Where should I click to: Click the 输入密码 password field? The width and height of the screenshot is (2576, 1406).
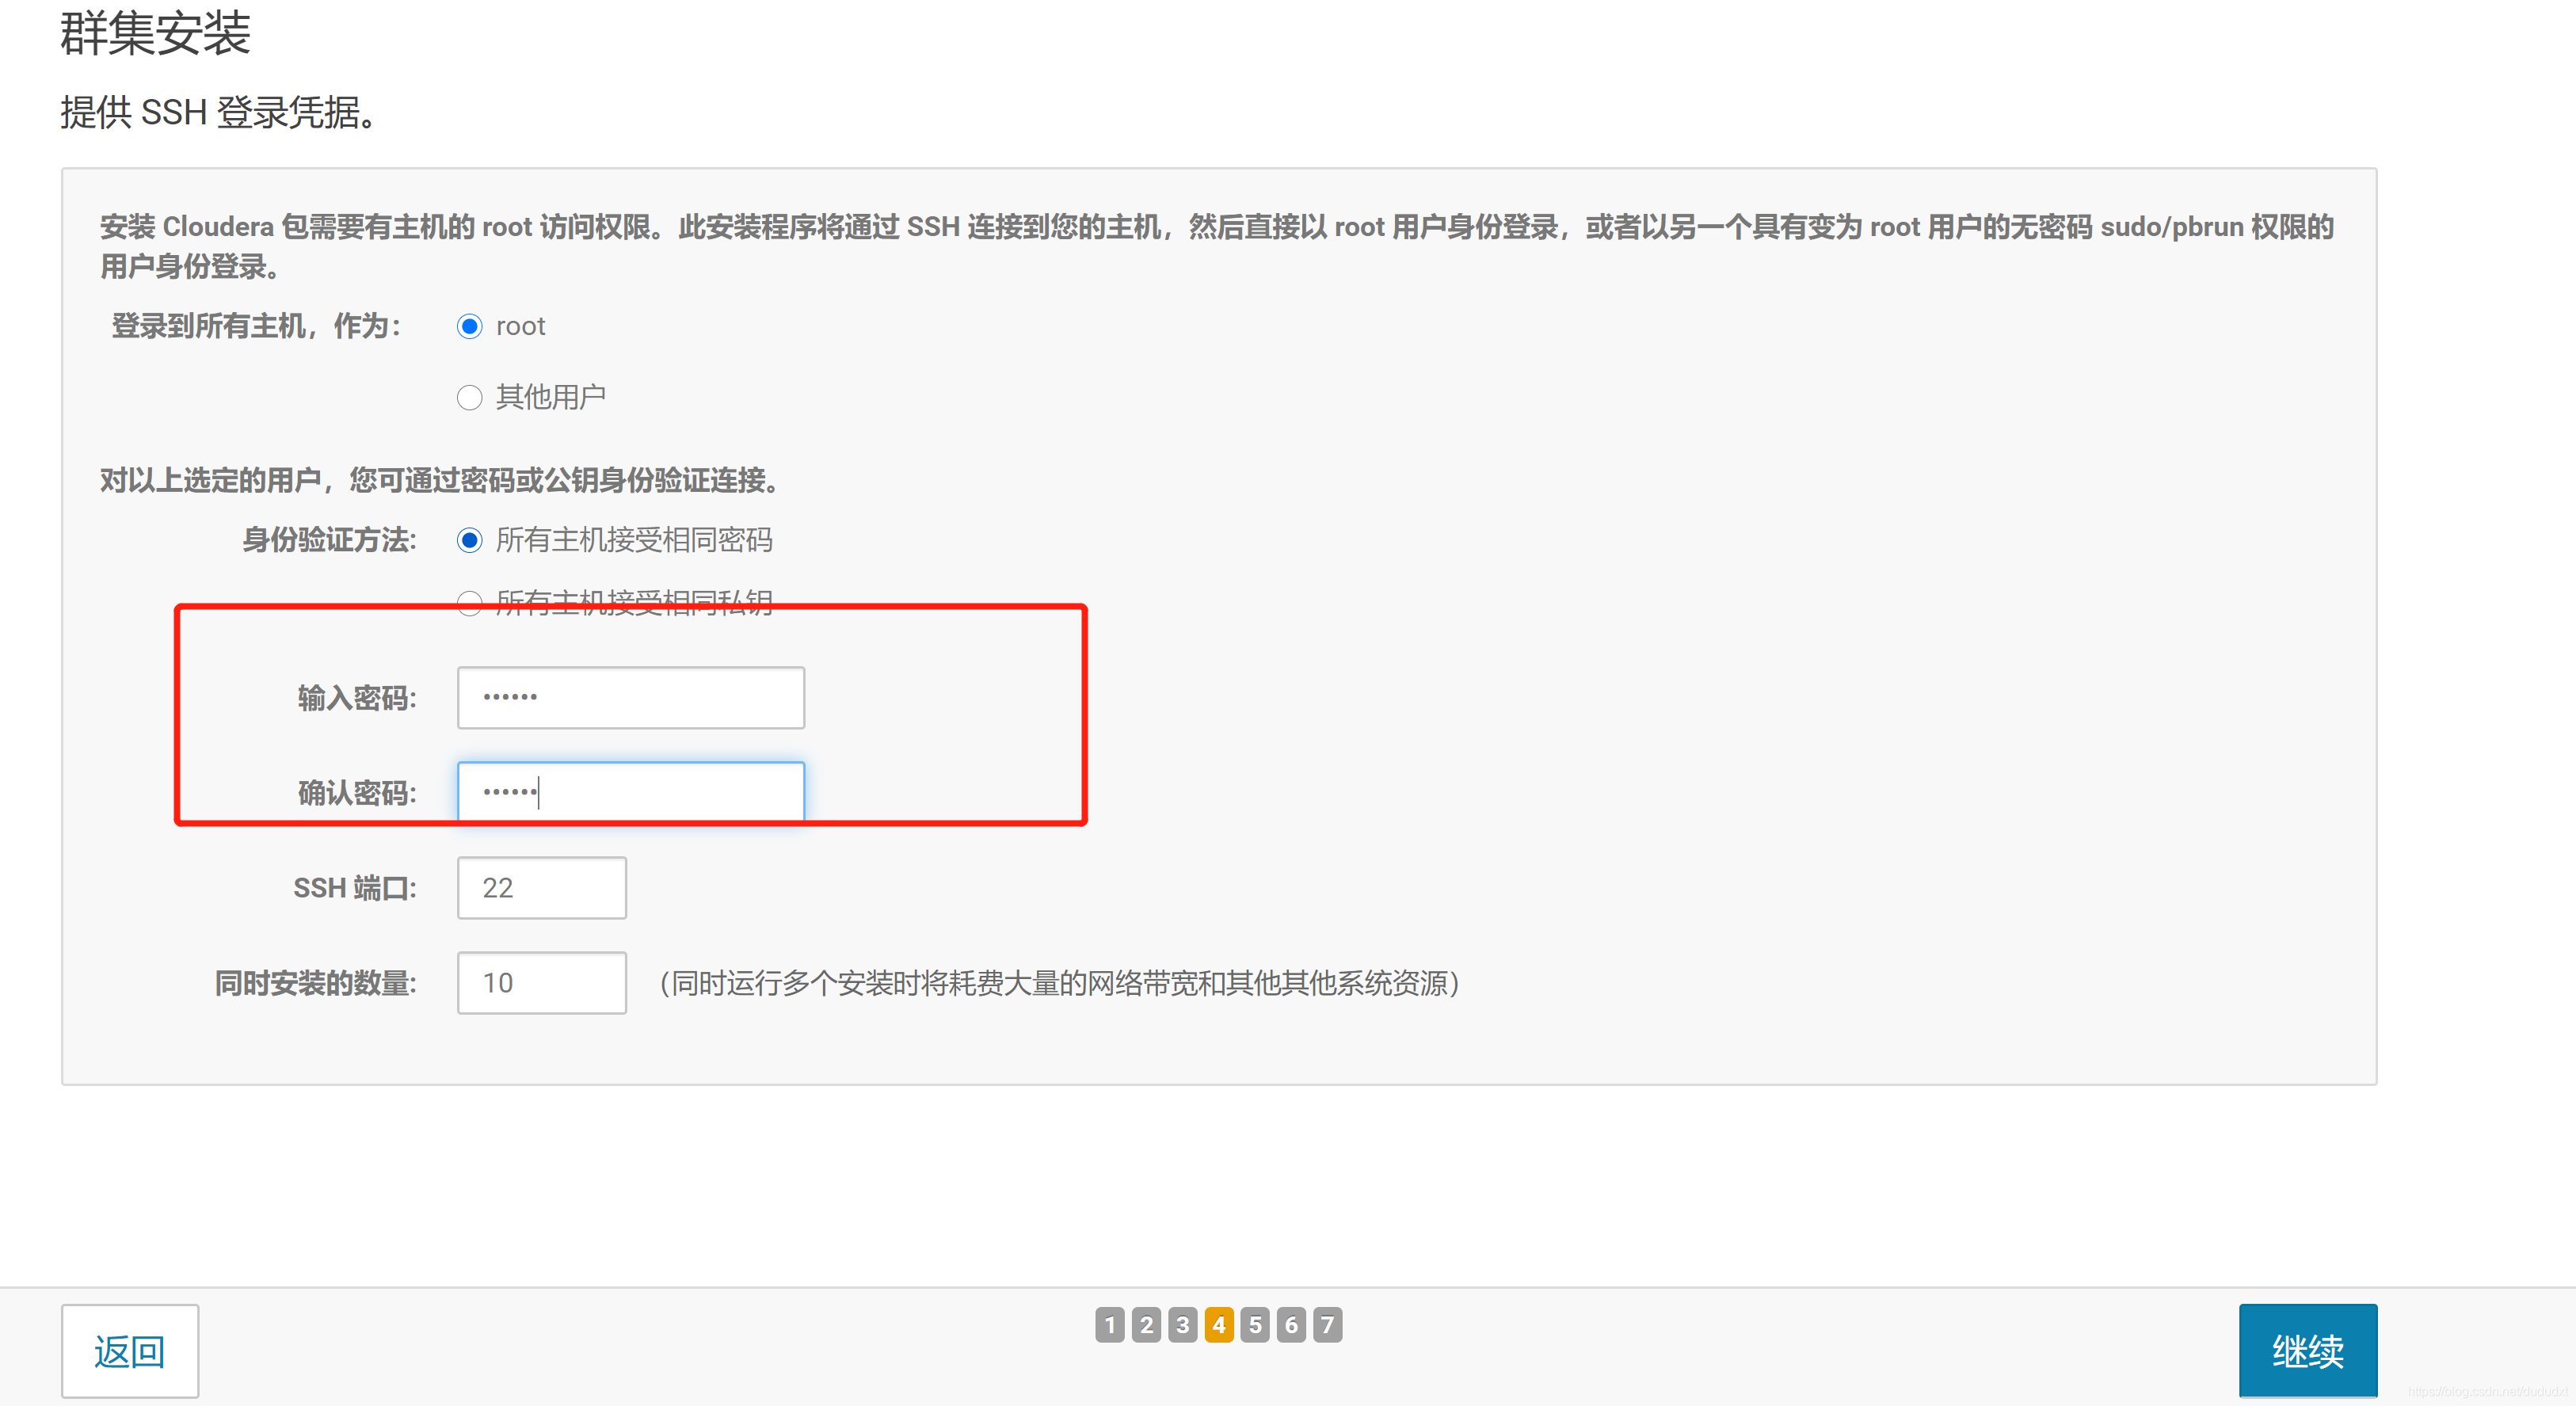[x=630, y=697]
